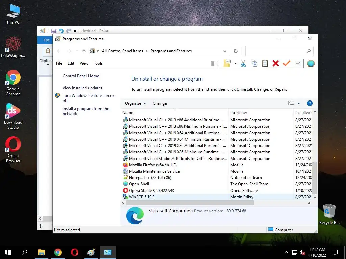This screenshot has height=259, width=346.
Task: Open the Opera Browser desktop shortcut
Action: [x=13, y=150]
